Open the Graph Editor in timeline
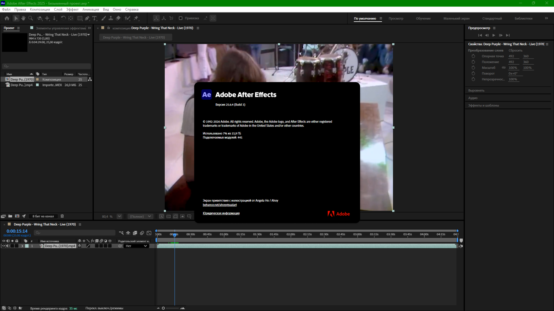Image resolution: width=554 pixels, height=311 pixels. point(149,233)
